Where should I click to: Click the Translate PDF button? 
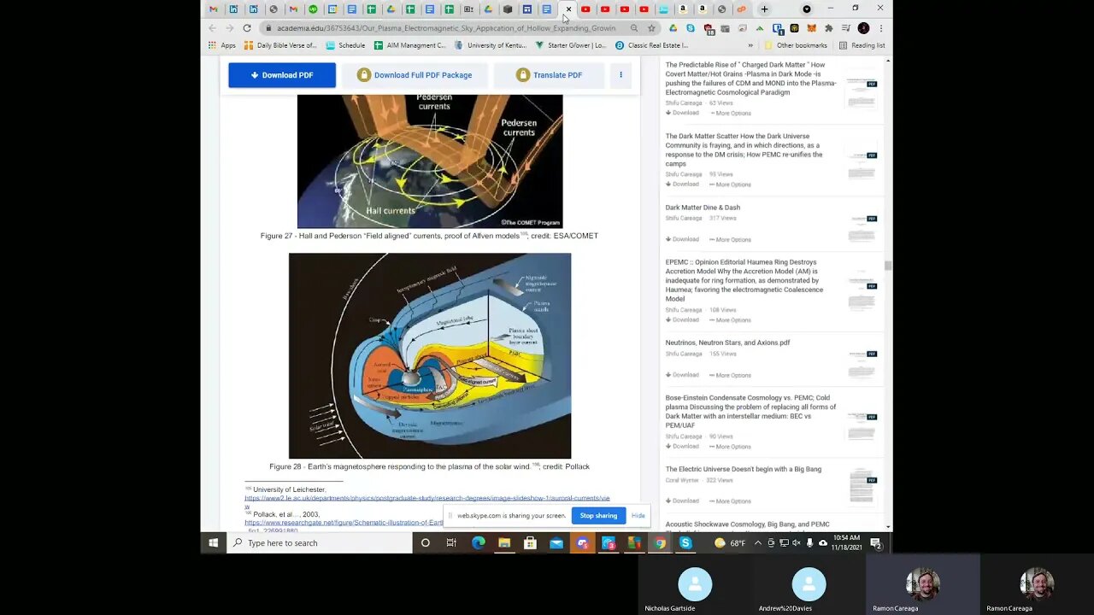pyautogui.click(x=549, y=75)
